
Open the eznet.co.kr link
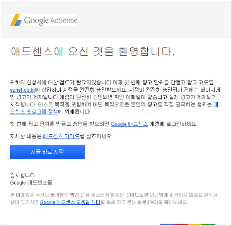[23, 90]
